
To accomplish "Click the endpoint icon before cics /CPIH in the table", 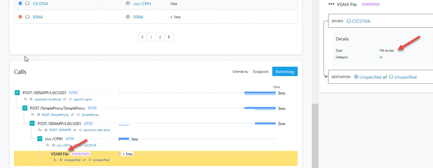I will (128, 4).
